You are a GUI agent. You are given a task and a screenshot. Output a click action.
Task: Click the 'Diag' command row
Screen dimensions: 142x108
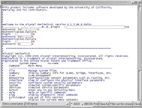pyautogui.click(x=43, y=95)
